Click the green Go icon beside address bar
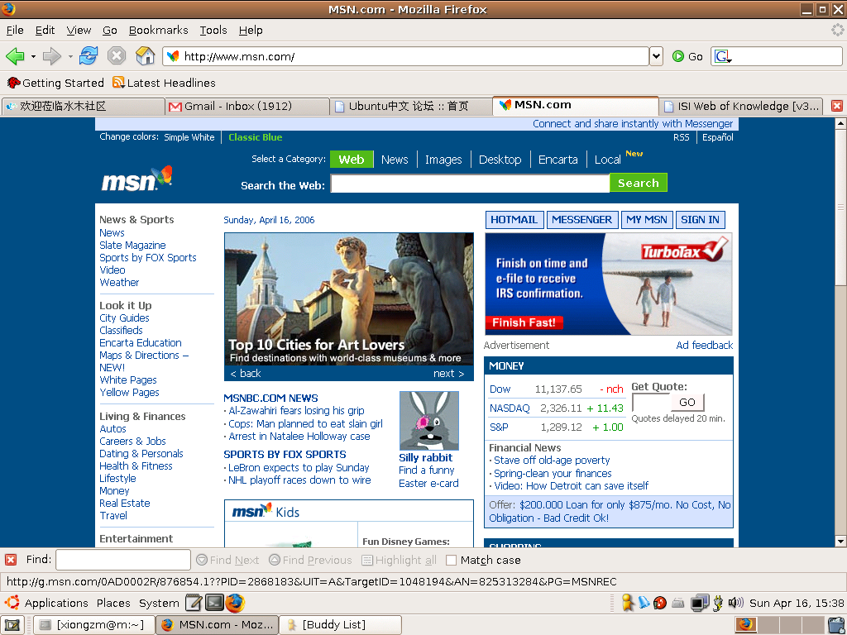Image resolution: width=847 pixels, height=635 pixels. pyautogui.click(x=678, y=56)
